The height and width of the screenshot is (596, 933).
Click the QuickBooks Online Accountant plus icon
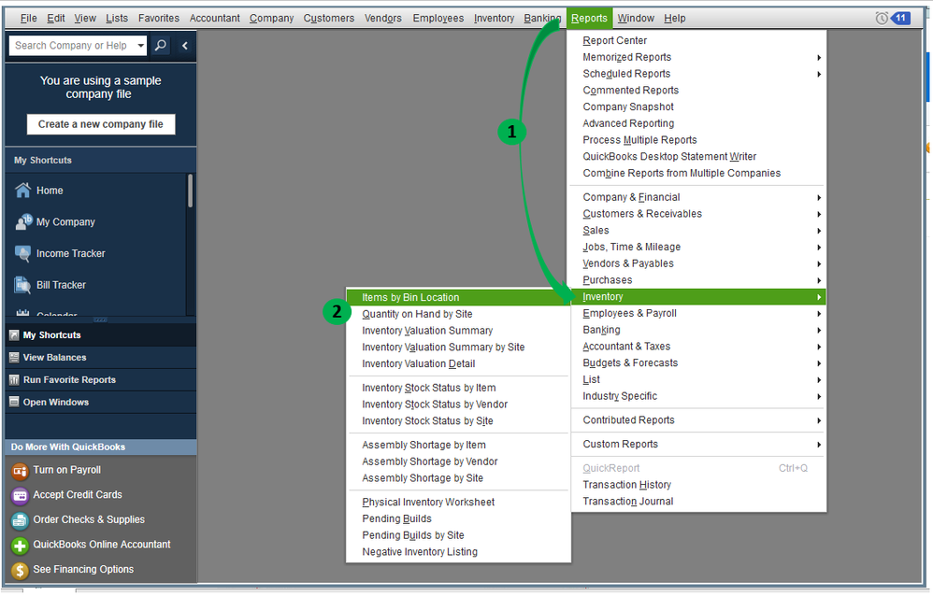coord(20,546)
